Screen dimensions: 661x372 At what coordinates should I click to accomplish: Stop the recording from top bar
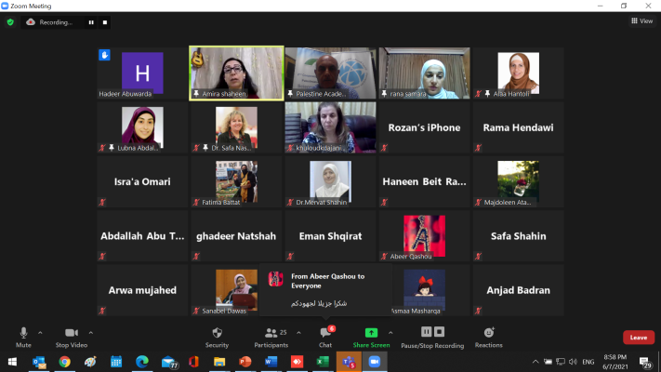point(105,21)
